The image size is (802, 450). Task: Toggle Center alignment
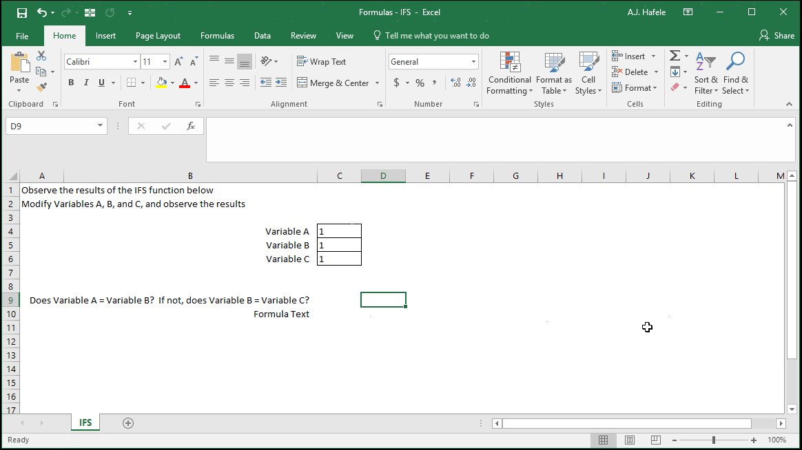(x=229, y=83)
